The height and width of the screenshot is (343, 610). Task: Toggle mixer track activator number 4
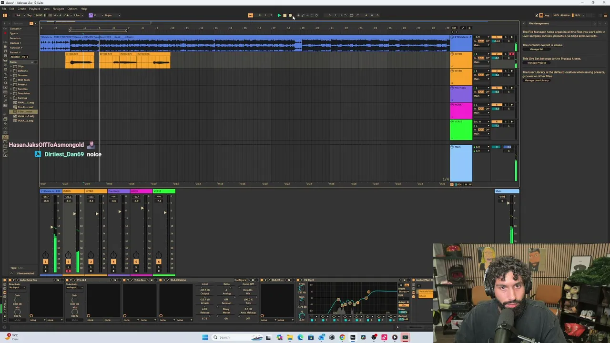[113, 262]
